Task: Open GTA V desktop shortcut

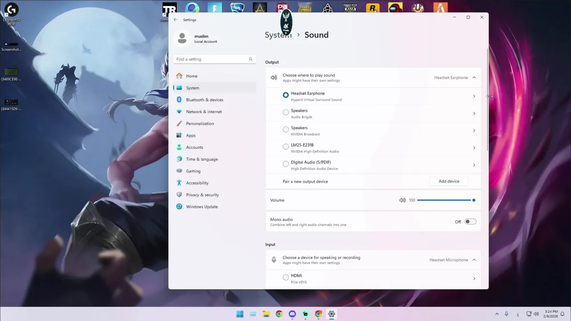Action: pos(350,8)
